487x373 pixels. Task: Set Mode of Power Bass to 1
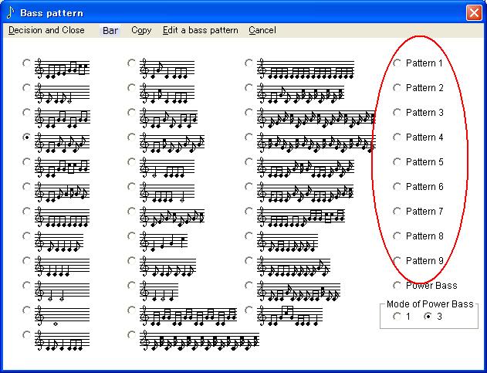tap(397, 317)
